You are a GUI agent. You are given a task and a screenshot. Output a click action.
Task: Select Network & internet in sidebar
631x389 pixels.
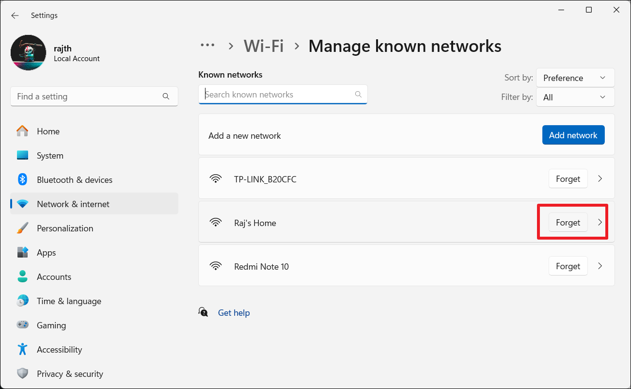[73, 204]
